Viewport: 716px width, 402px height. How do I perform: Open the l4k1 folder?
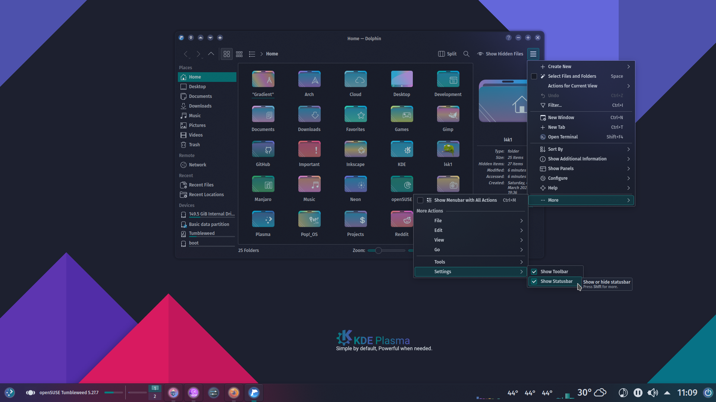coord(448,154)
